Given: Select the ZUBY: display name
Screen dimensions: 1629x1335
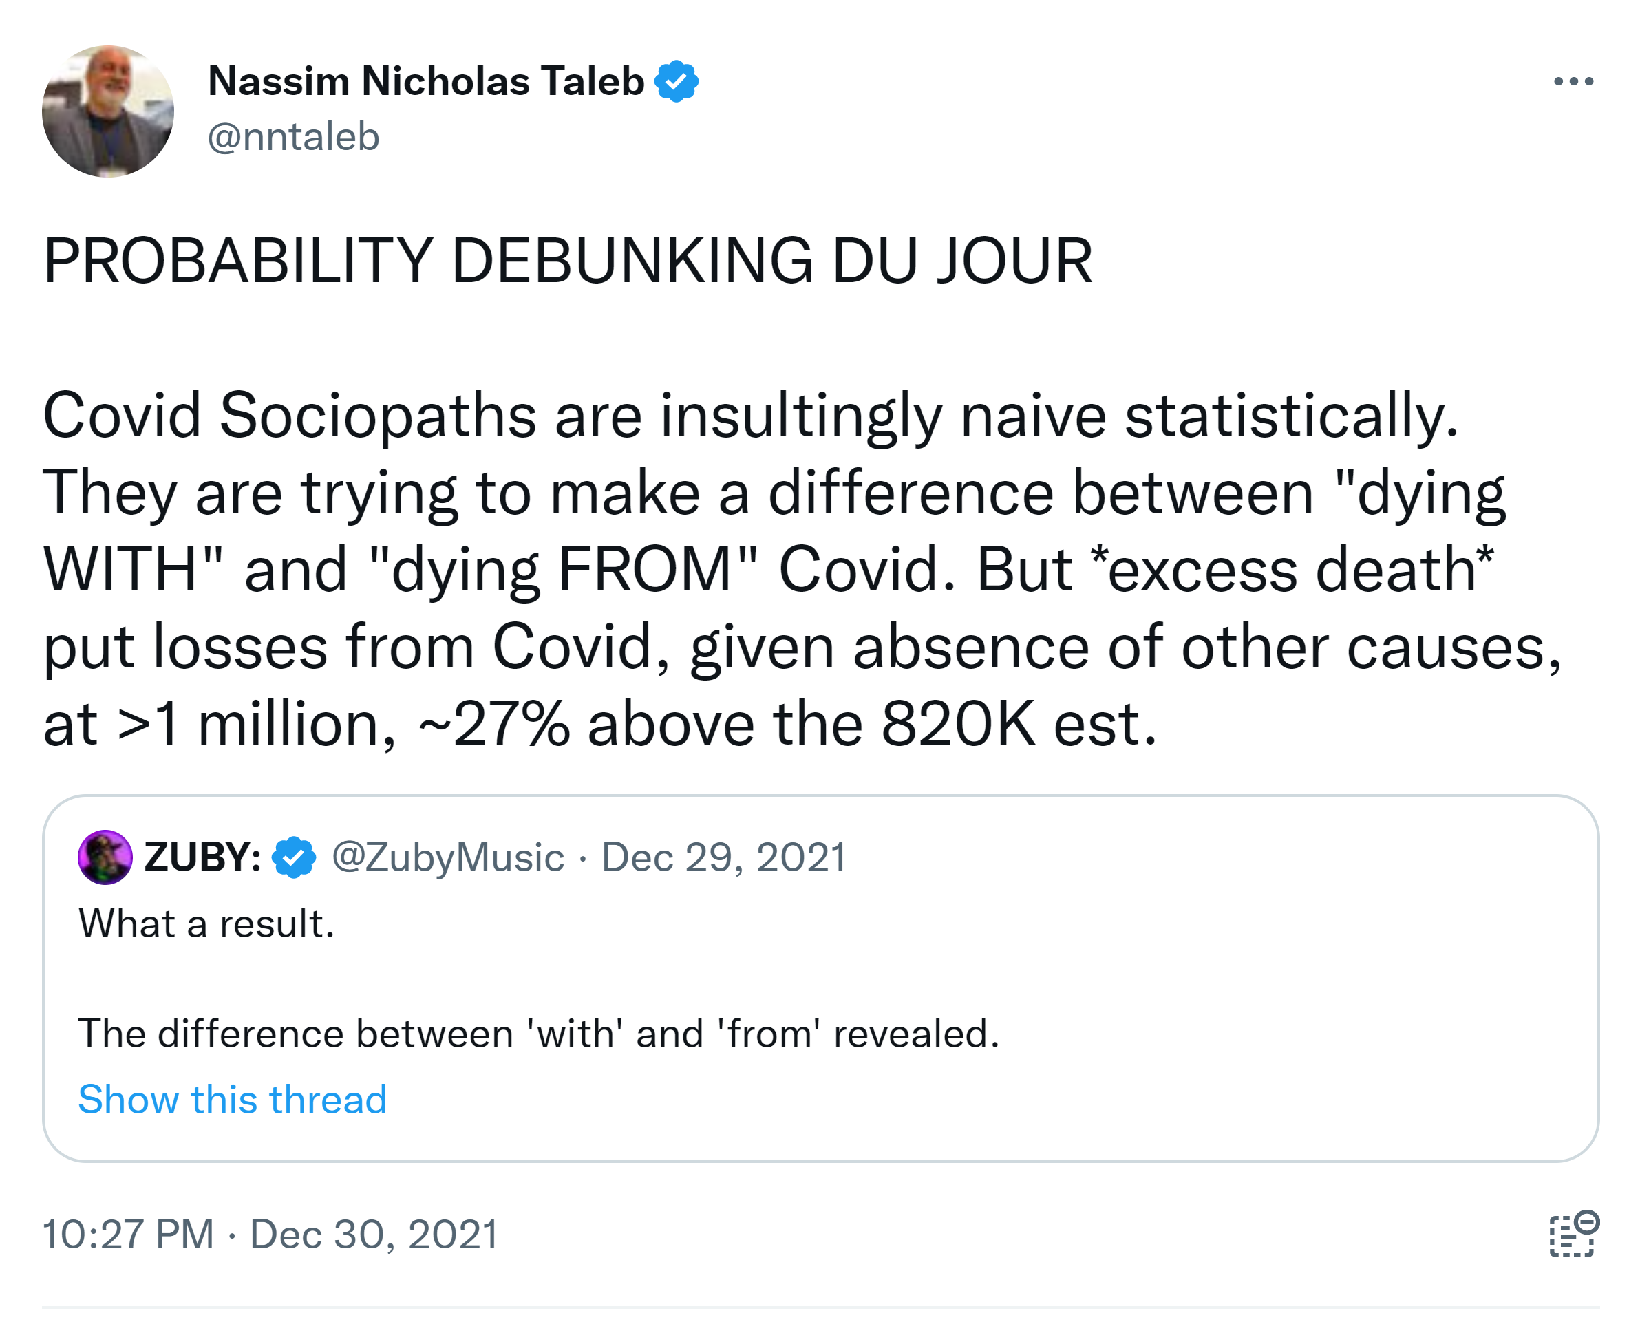Looking at the screenshot, I should [202, 857].
